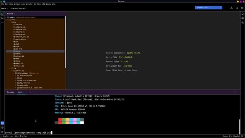This screenshot has height=138, width=245.
Task: Expand the setuptools folder
Action: 16,85
